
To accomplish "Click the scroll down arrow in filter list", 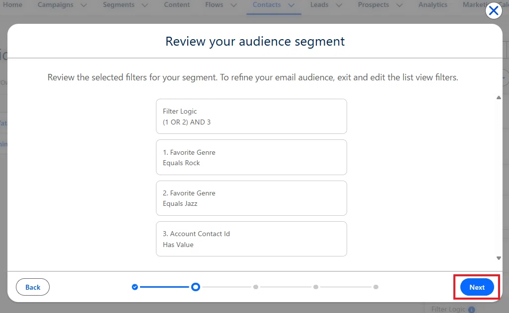I will click(499, 258).
